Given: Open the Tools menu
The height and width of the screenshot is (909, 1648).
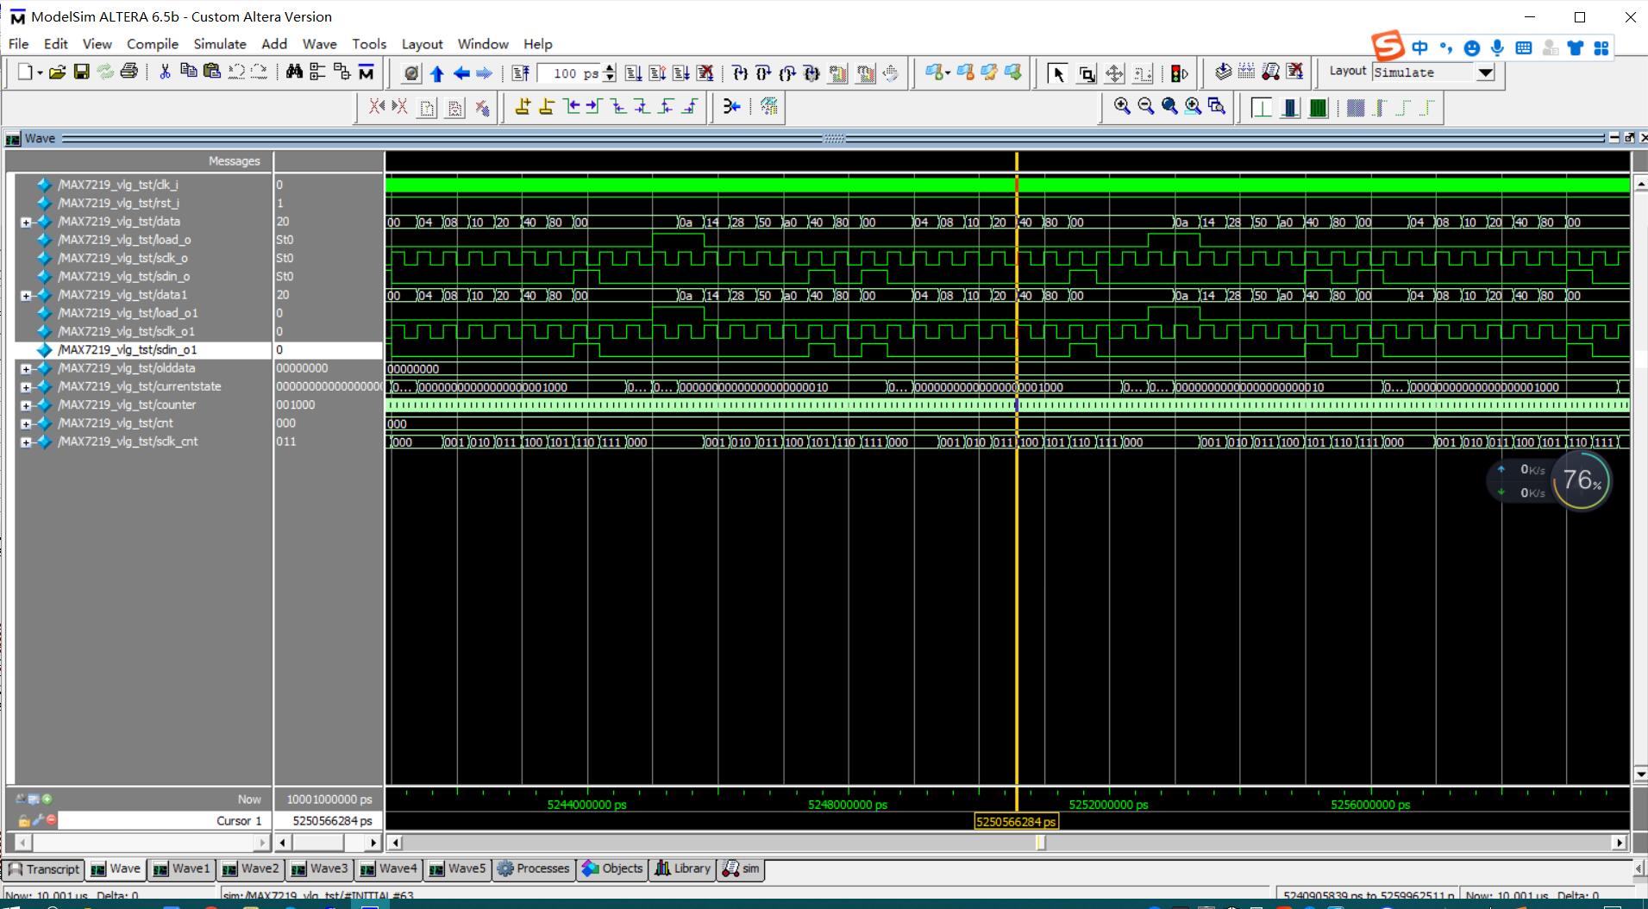Looking at the screenshot, I should (369, 44).
